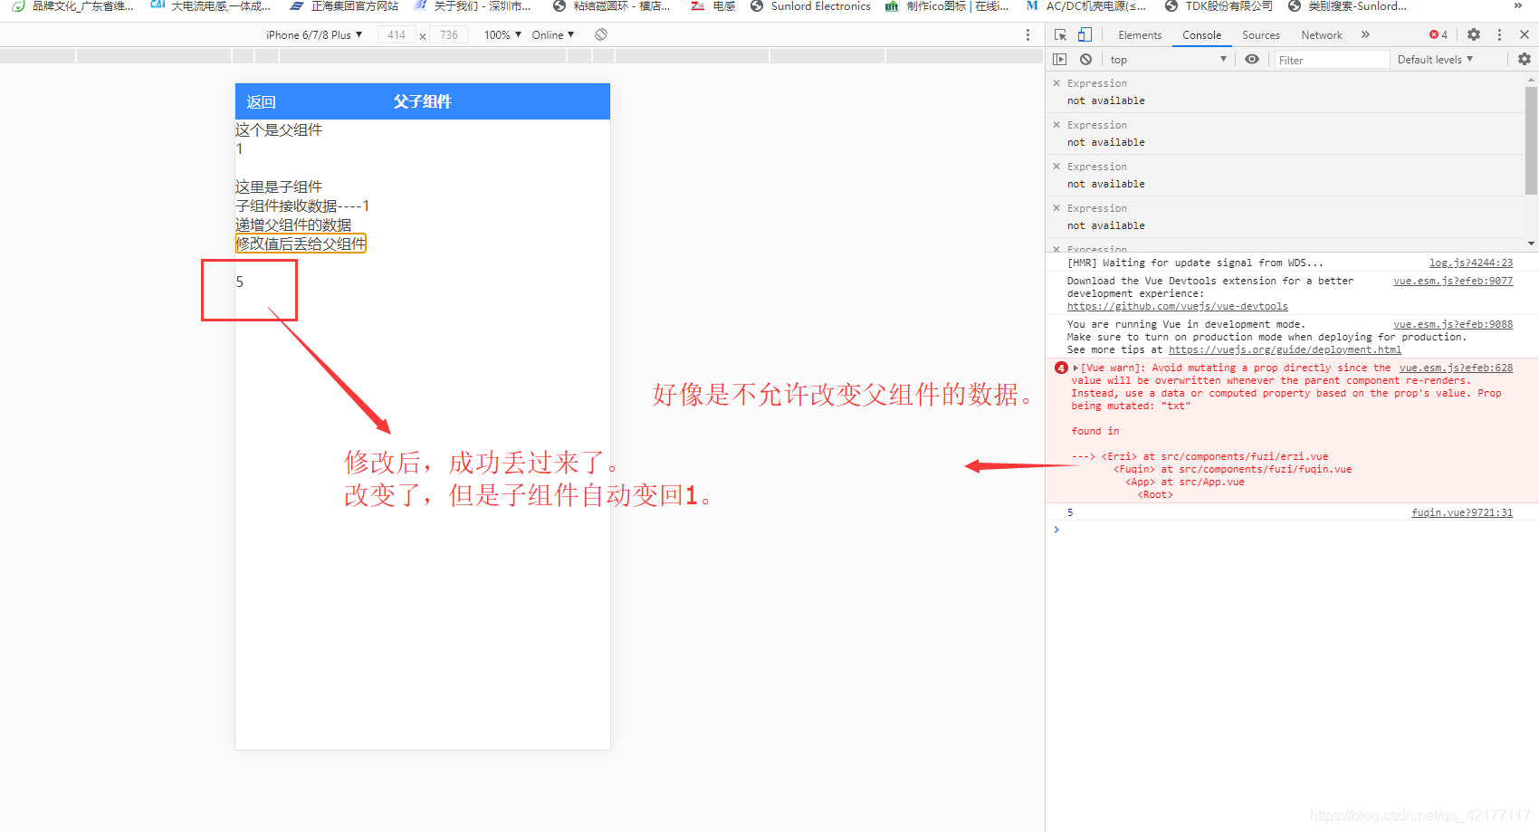Tap the 返回 back button

261,102
